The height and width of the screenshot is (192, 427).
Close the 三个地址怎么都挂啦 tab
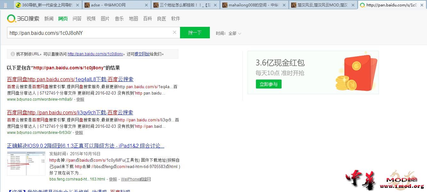click(215, 5)
